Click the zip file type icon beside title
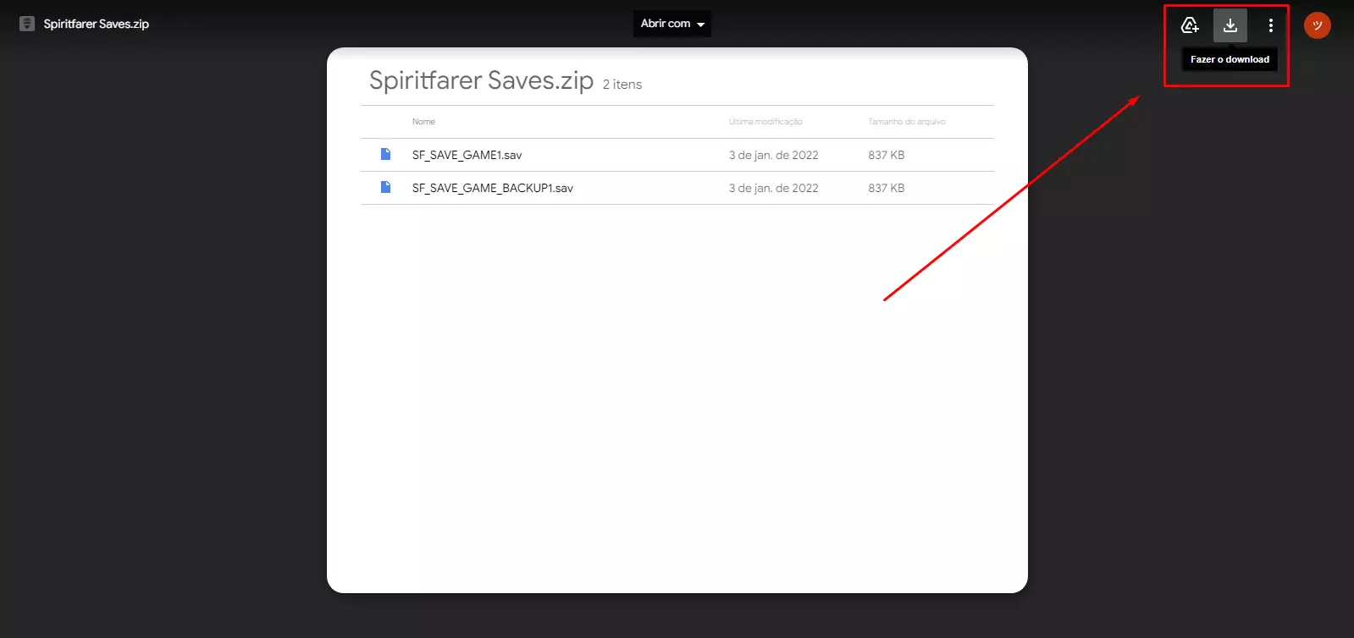 [27, 24]
